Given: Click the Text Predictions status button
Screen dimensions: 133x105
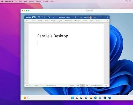Looking at the screenshot, I should coord(51,85).
